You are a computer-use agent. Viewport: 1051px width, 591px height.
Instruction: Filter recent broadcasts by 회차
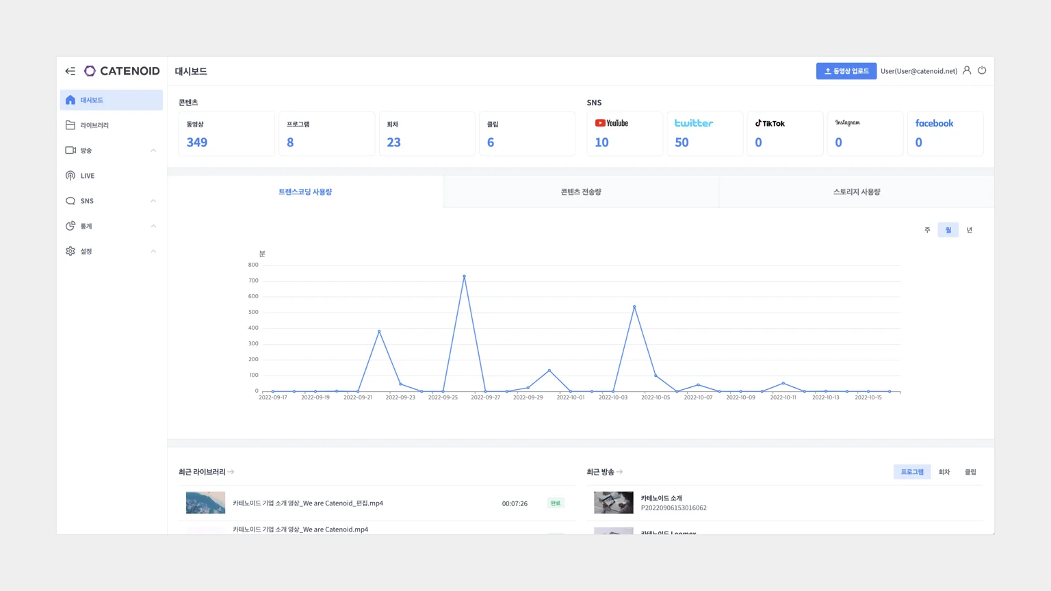944,472
